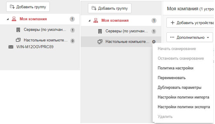Collapse Моя компания tree in the right panel
The image size is (215, 124).
pos(89,21)
